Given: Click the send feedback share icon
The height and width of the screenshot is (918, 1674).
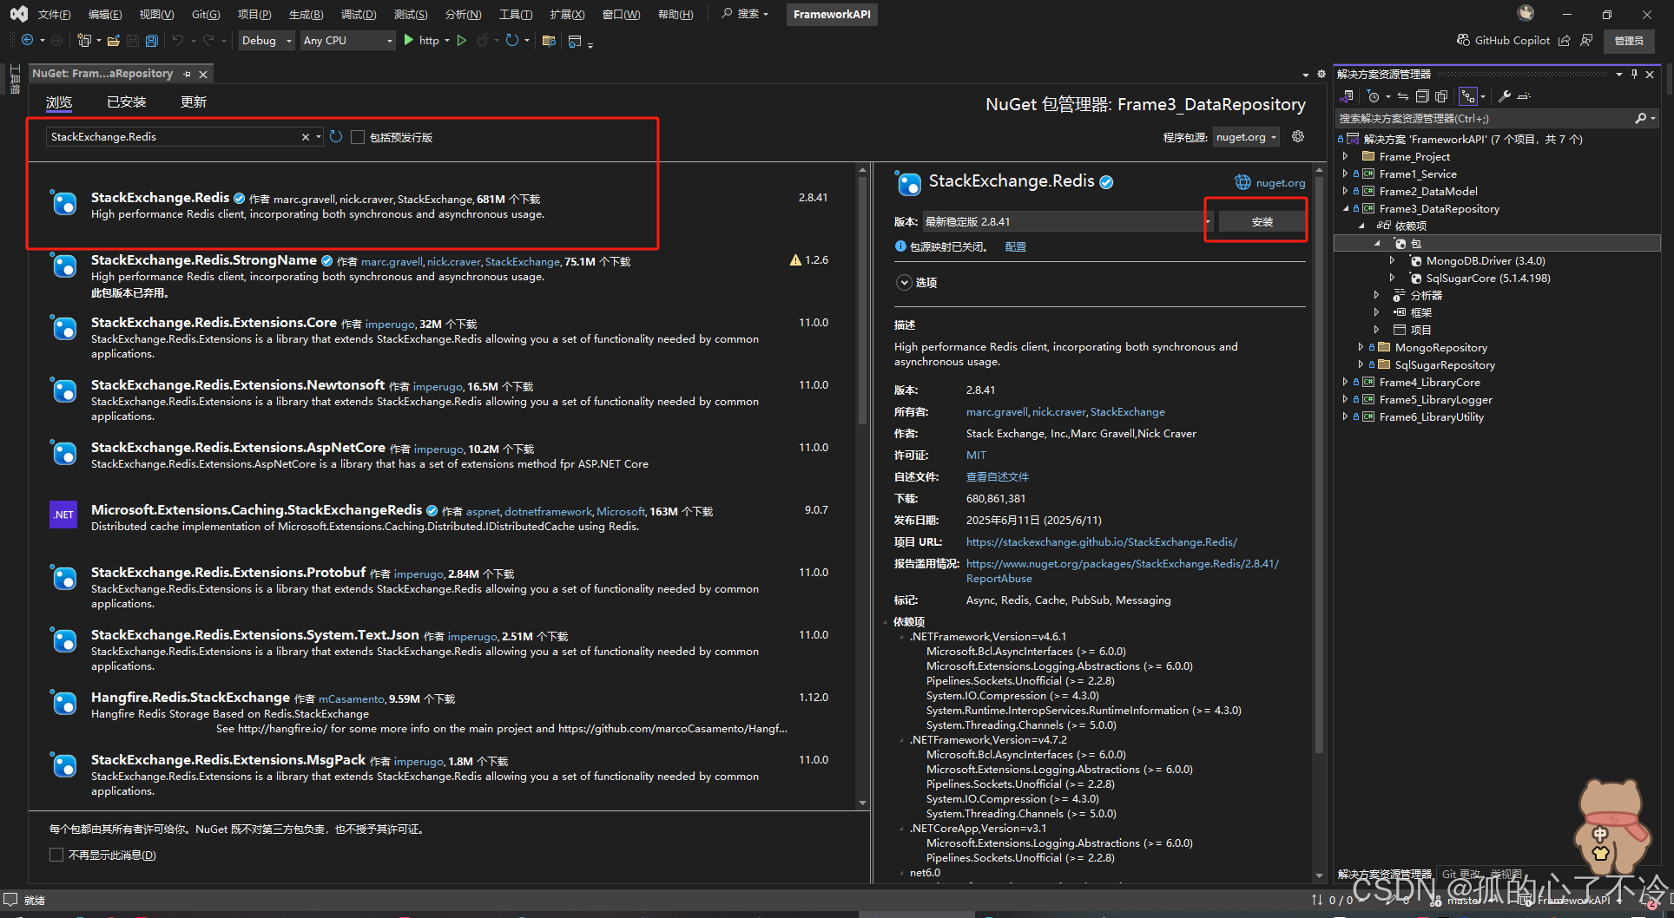Looking at the screenshot, I should pyautogui.click(x=1565, y=41).
